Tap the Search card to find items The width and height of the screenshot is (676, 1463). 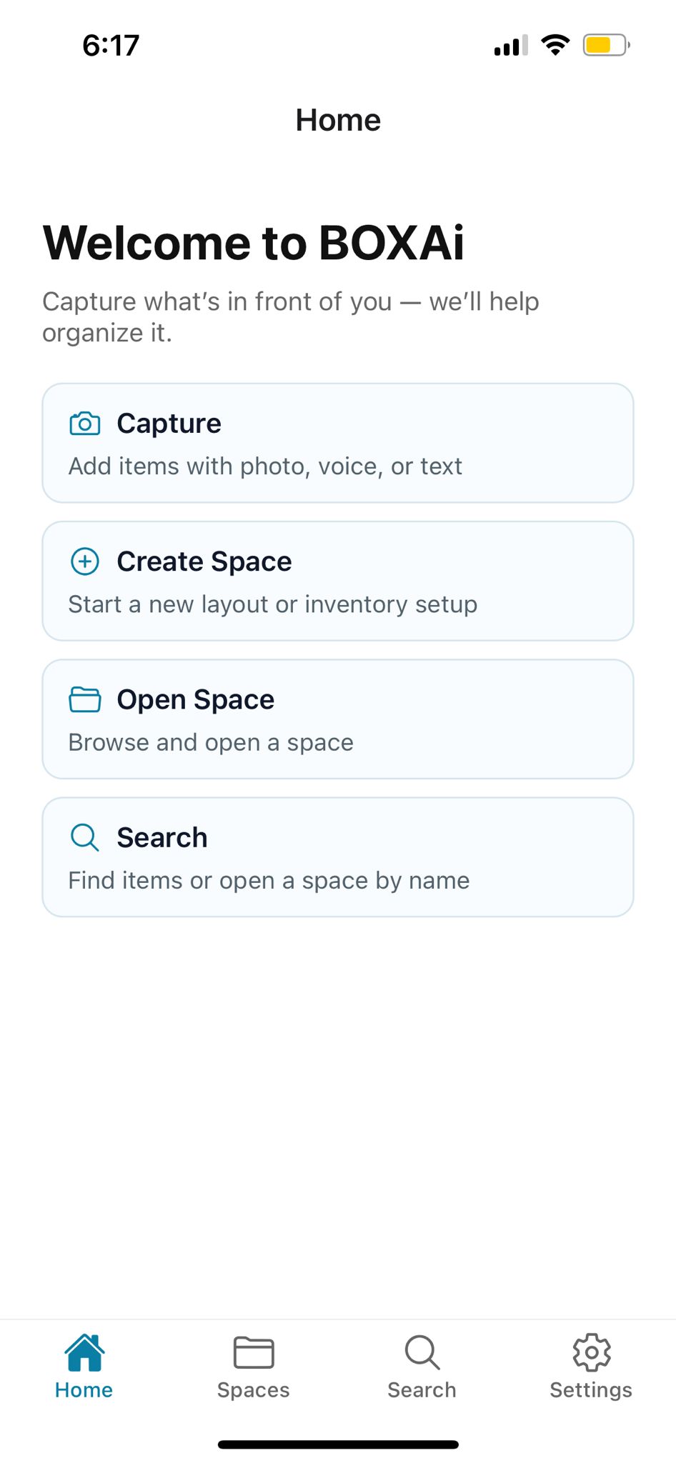(x=338, y=857)
